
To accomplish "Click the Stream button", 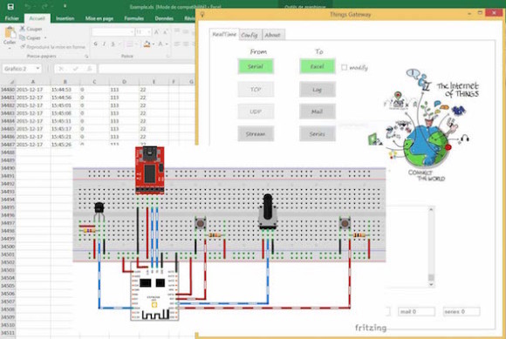I will pyautogui.click(x=256, y=133).
